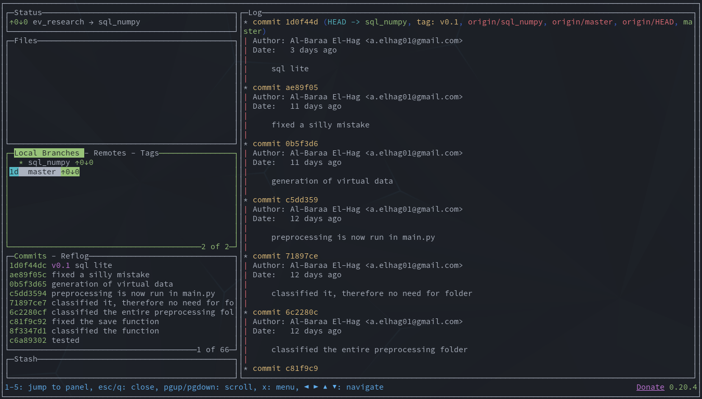Focus the Status panel title
Viewport: 702px width, 399px height.
pos(28,12)
